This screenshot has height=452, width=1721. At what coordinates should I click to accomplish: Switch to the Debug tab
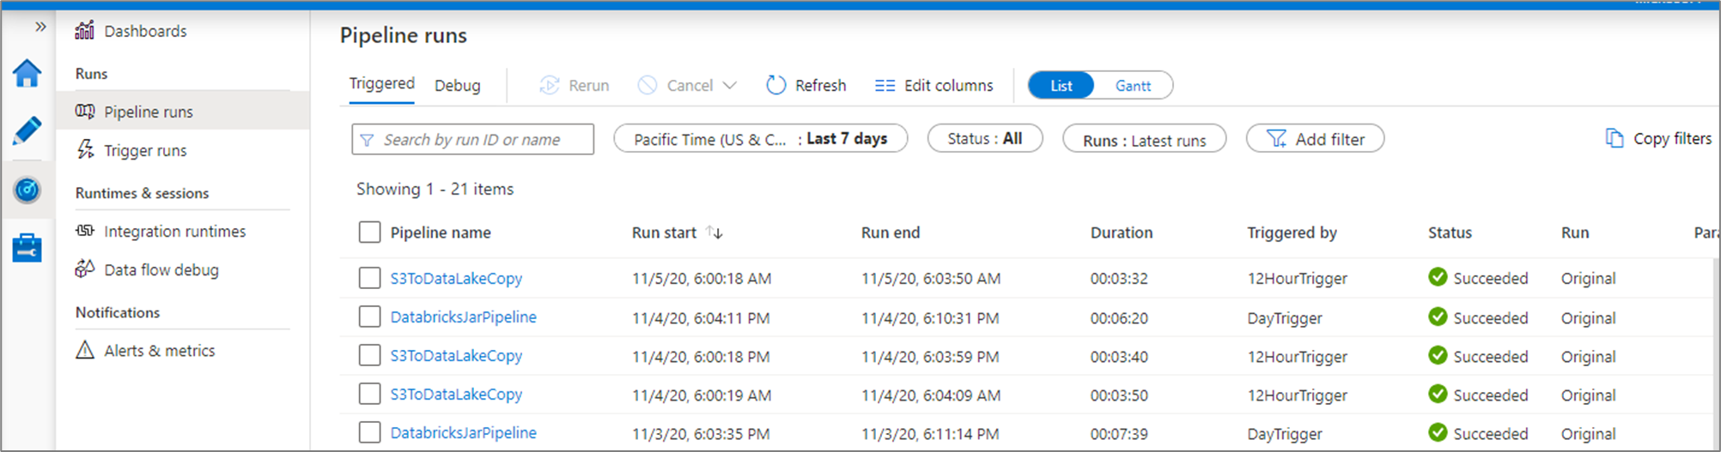(x=457, y=86)
